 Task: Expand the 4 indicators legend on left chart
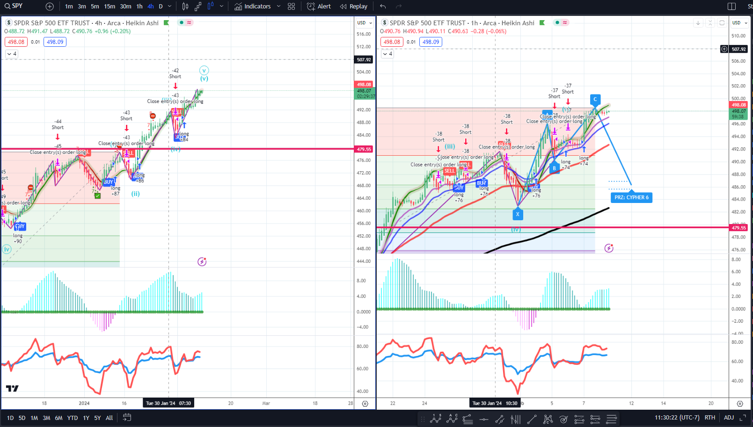12,54
